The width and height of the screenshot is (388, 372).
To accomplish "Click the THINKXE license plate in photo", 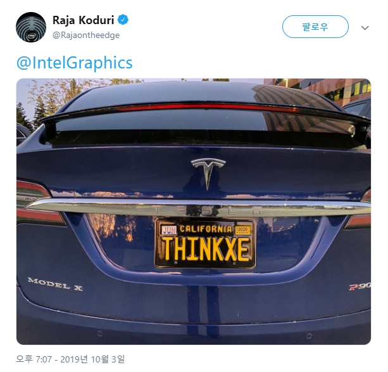I will pos(205,243).
